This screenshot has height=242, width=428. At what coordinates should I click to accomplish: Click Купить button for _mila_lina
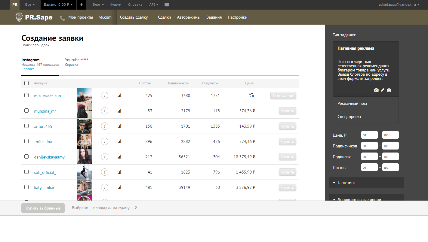(x=287, y=141)
